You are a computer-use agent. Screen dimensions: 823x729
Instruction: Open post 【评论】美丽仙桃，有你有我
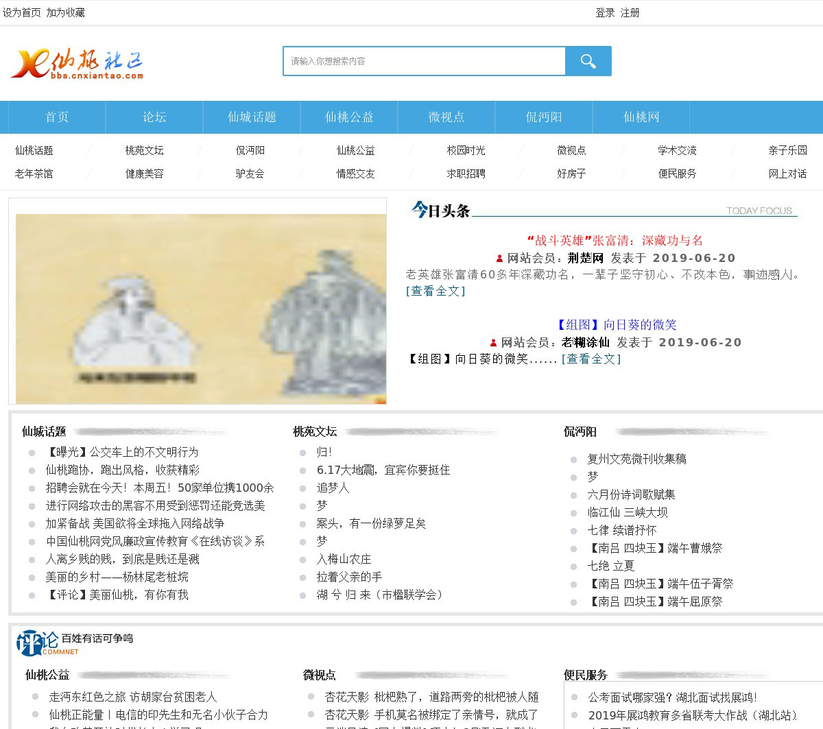pos(117,595)
